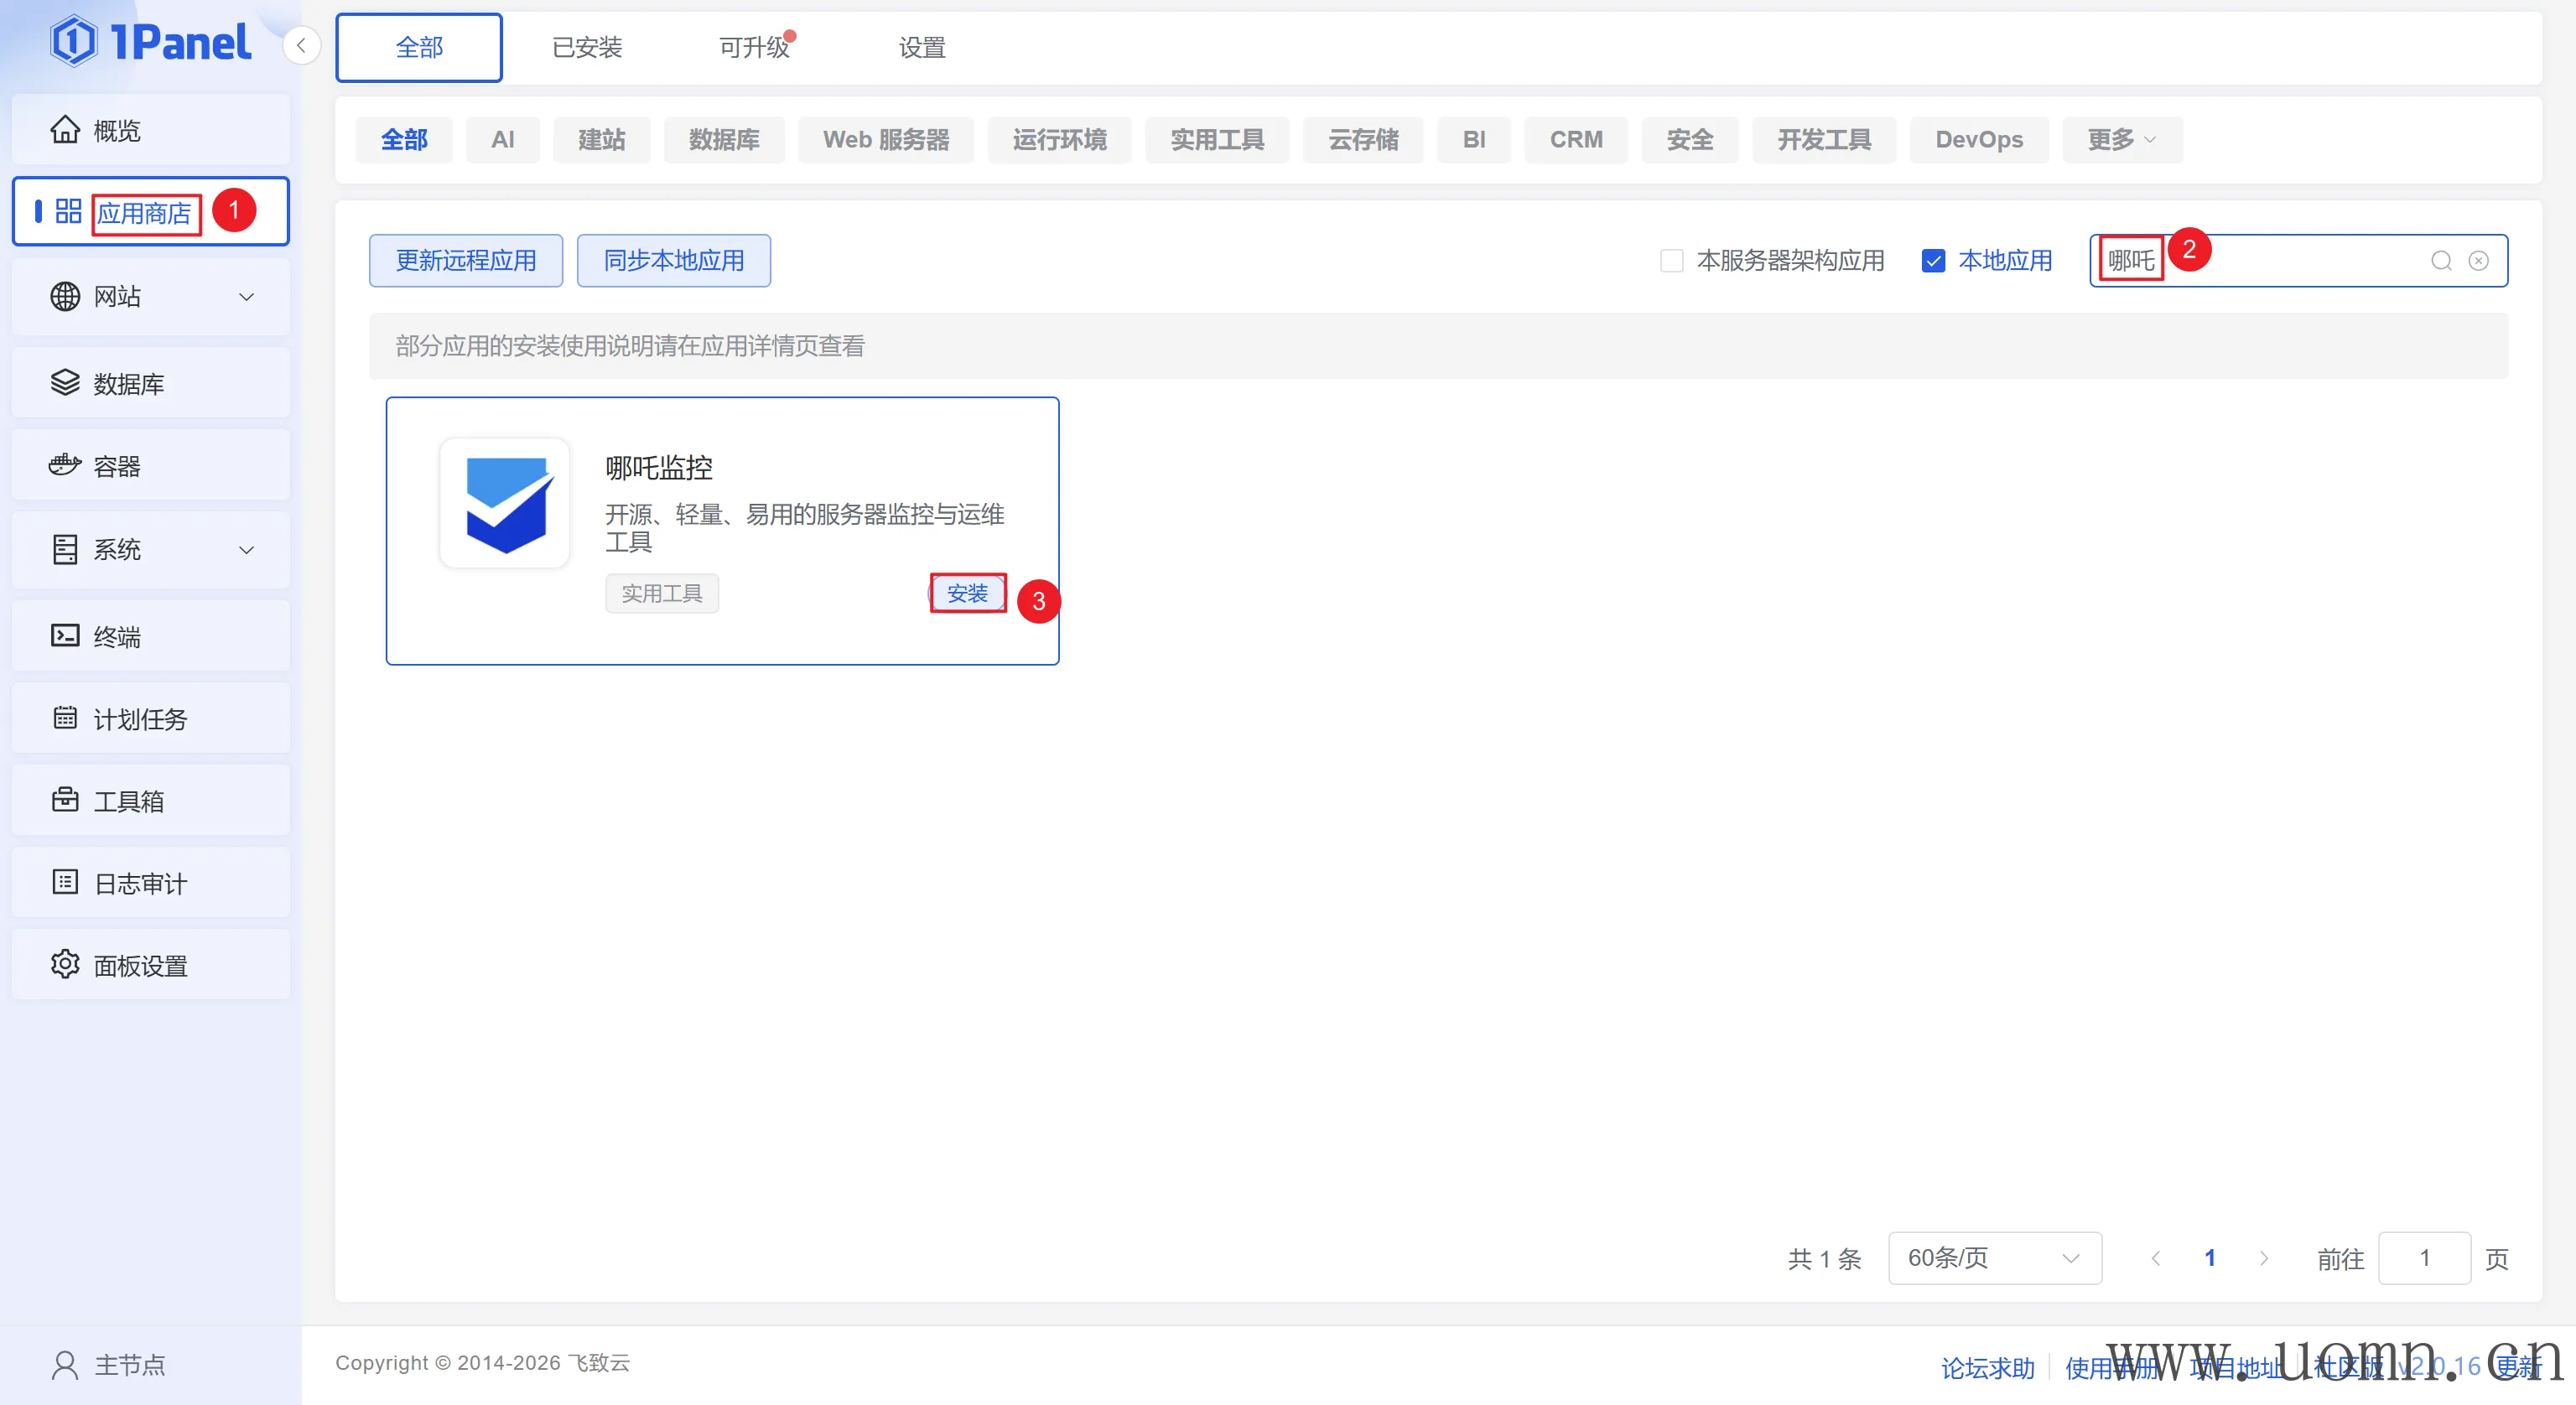
Task: Click the 概览 home icon in sidebar
Action: 65,130
